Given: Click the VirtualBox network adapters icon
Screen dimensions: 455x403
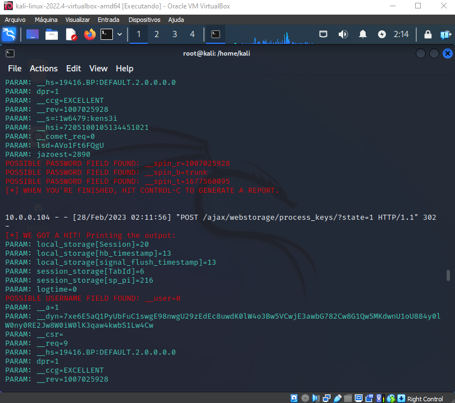Looking at the screenshot, I should 326,399.
